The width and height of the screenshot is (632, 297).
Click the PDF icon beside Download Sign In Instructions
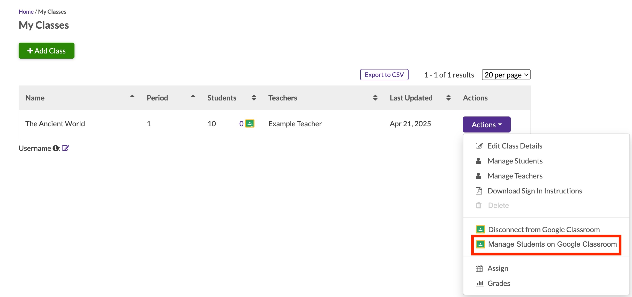479,191
